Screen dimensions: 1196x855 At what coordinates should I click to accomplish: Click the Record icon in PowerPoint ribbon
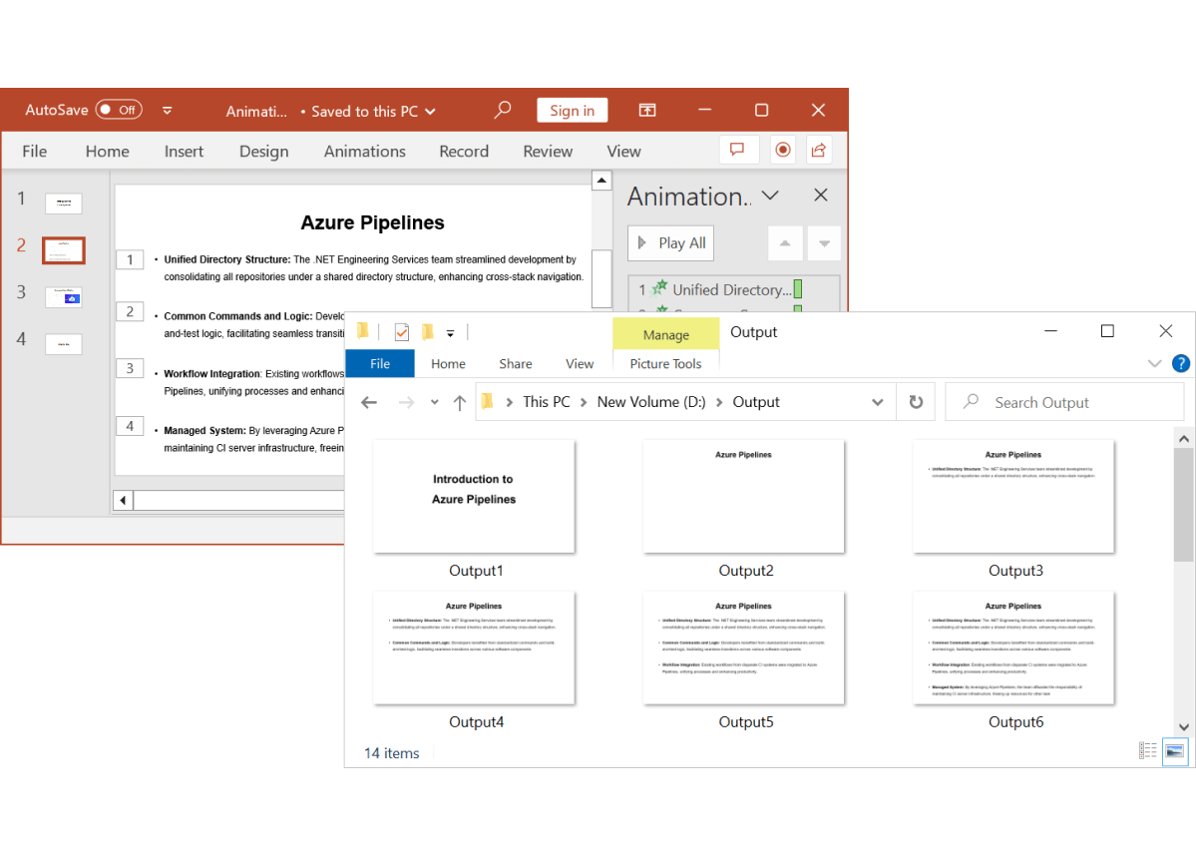click(783, 150)
